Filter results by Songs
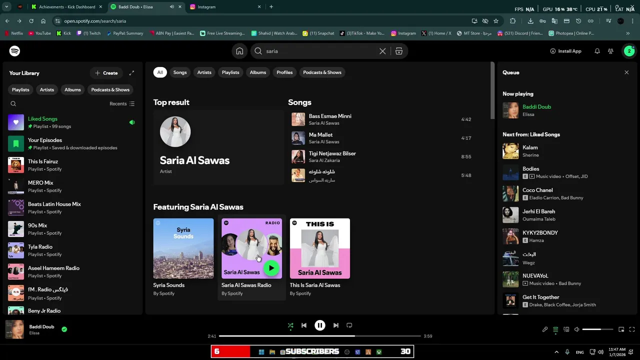 [x=180, y=72]
